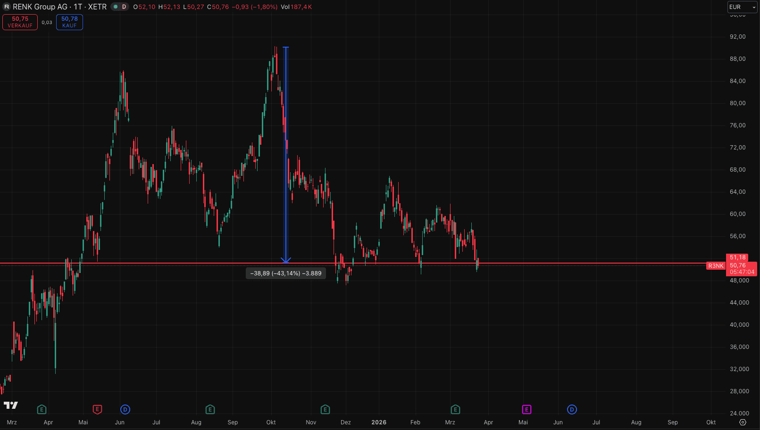Screen dimensions: 760x430
Task: Click the round R symbol logo
Action: (7, 7)
